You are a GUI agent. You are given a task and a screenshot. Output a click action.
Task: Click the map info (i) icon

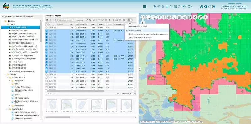(206, 17)
